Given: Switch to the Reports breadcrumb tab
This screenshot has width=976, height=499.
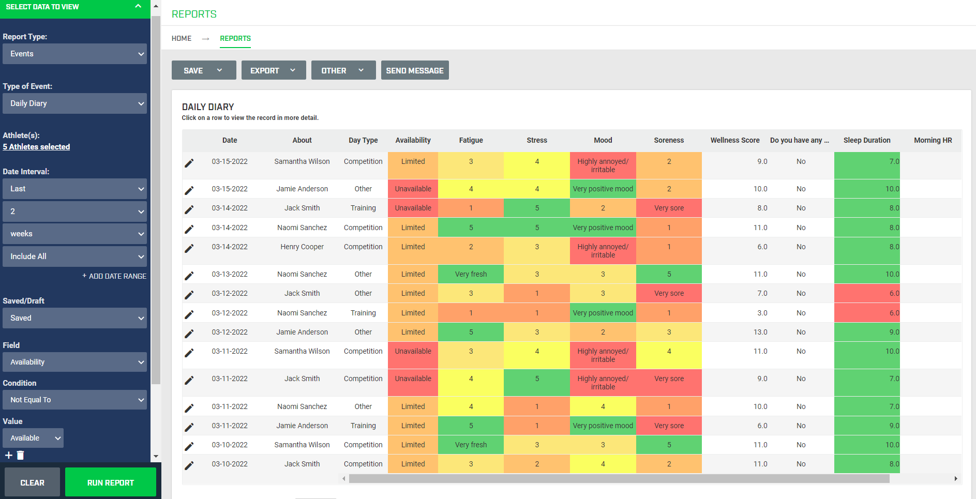Looking at the screenshot, I should click(235, 38).
